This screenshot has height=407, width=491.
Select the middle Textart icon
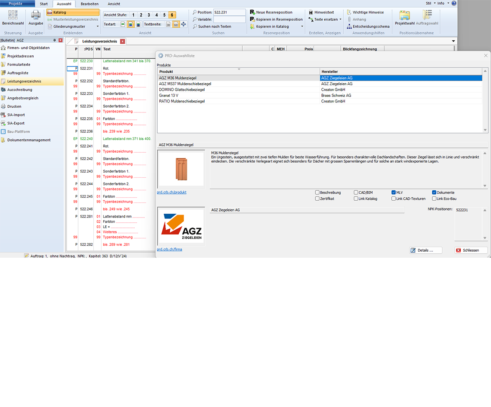(130, 24)
